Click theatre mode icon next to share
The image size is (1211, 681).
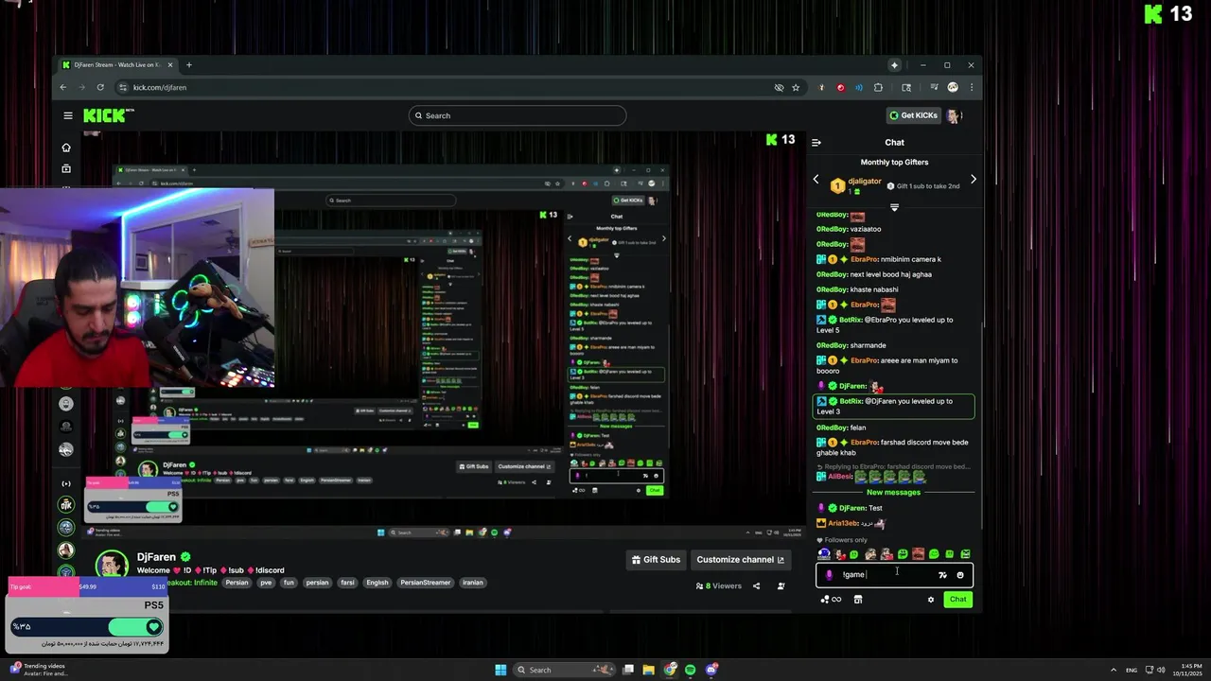pos(781,586)
